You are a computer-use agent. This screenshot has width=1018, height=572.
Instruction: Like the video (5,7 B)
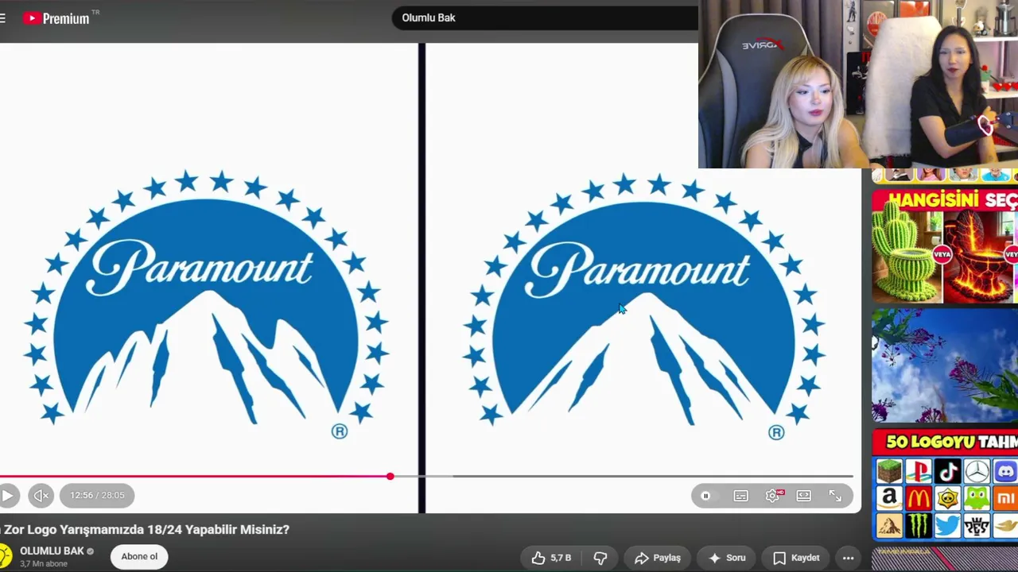click(551, 558)
